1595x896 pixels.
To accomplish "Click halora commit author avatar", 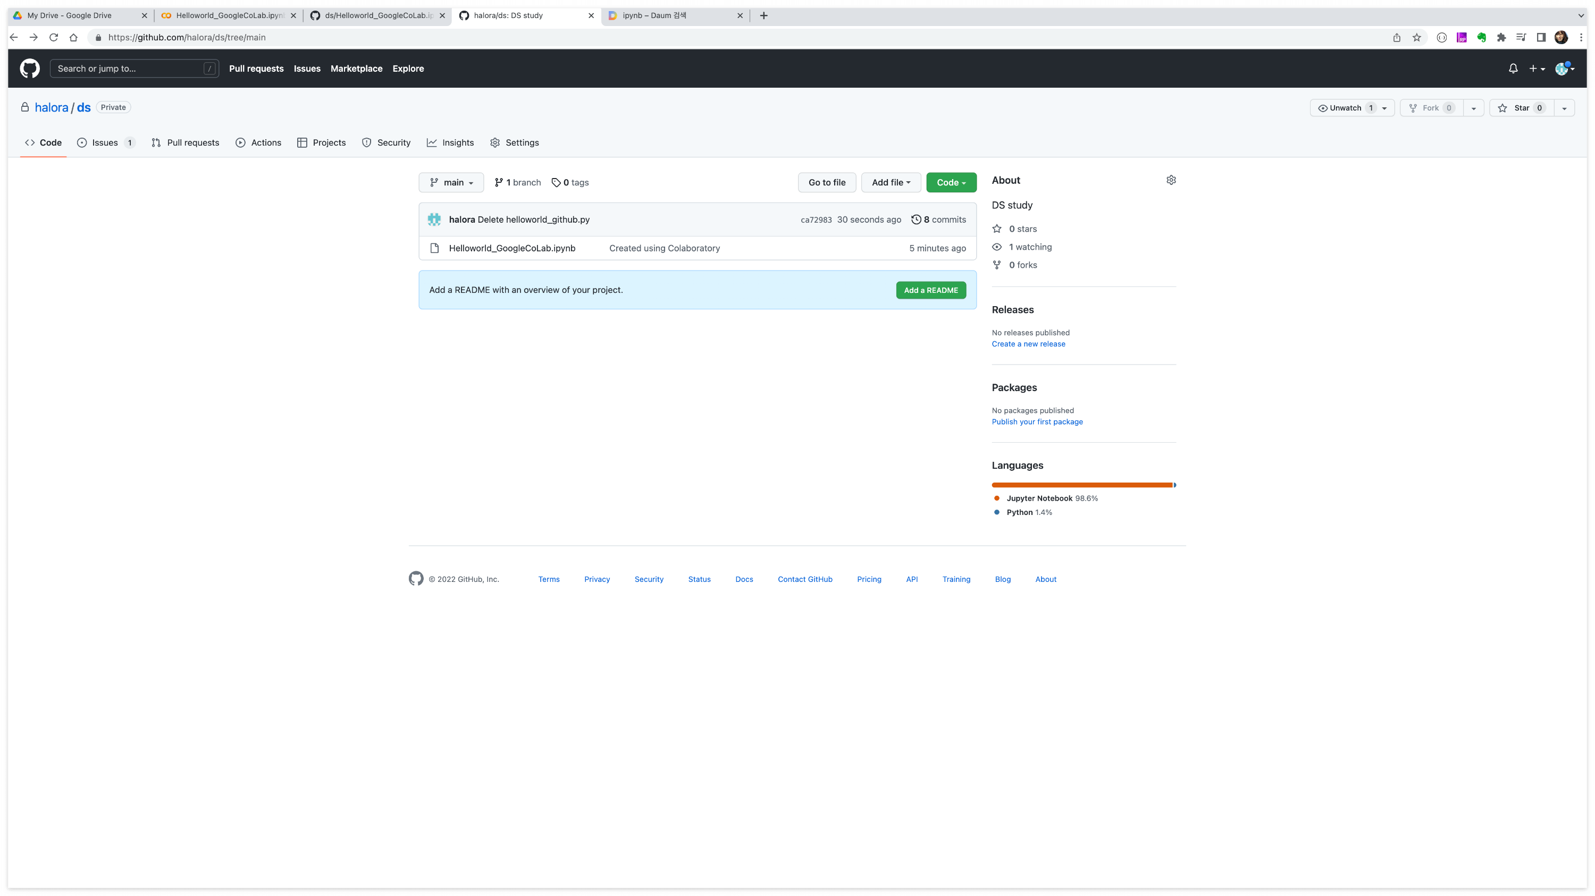I will tap(434, 219).
